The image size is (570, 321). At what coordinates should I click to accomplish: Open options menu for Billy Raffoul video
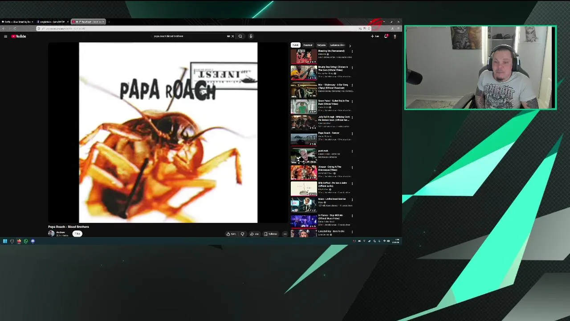352,183
